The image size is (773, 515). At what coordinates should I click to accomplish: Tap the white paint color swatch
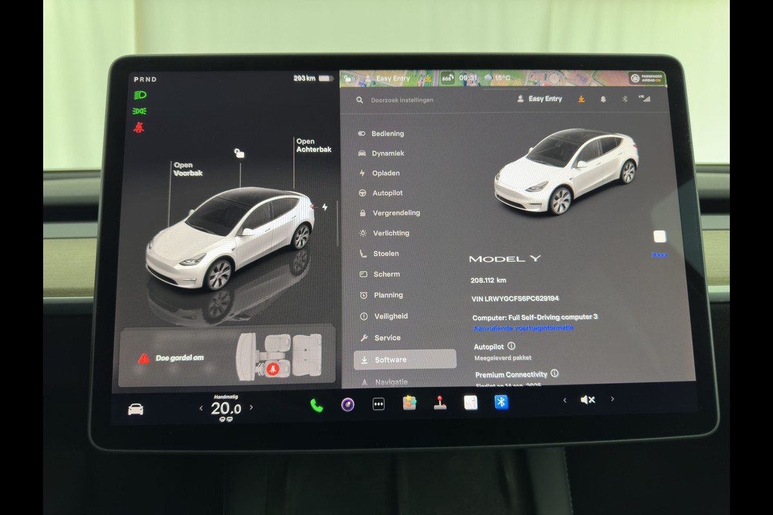660,236
